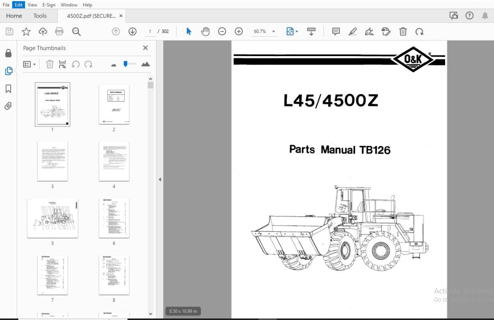This screenshot has width=494, height=320.
Task: Click the scrolling mode icon
Action: coord(311,32)
